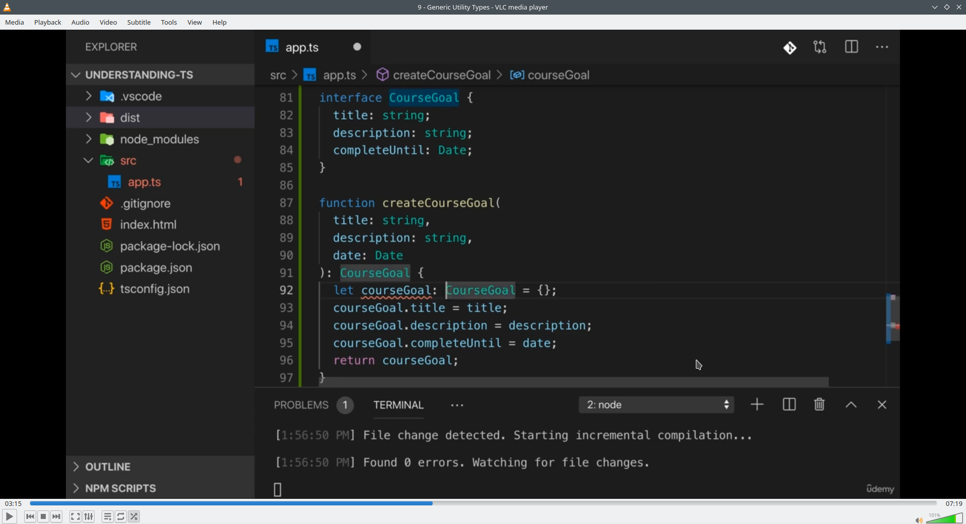Viewport: 966px width, 524px height.
Task: Open editor More Actions ellipsis
Action: coord(882,47)
